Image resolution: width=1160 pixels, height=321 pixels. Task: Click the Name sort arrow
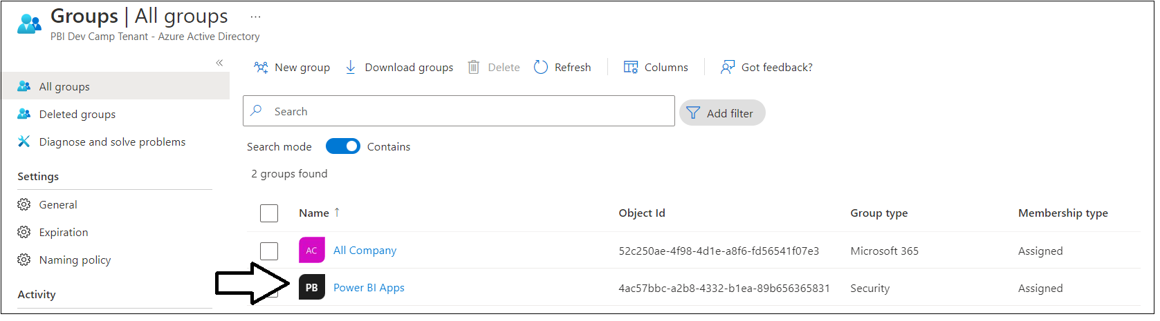coord(337,213)
